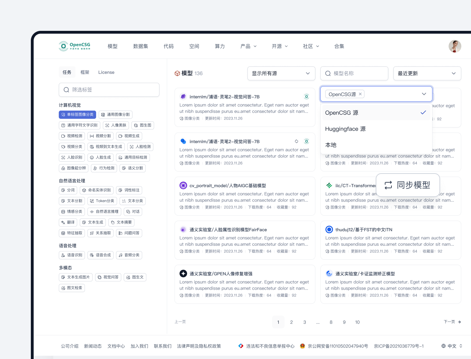The image size is (471, 359).
Task: Open the 最近更新 sort dropdown
Action: coord(426,73)
